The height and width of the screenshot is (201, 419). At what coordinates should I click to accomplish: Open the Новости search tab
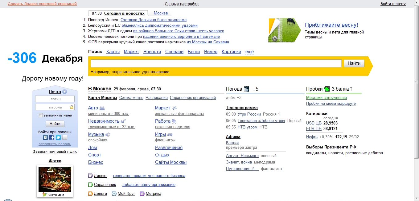click(x=152, y=52)
